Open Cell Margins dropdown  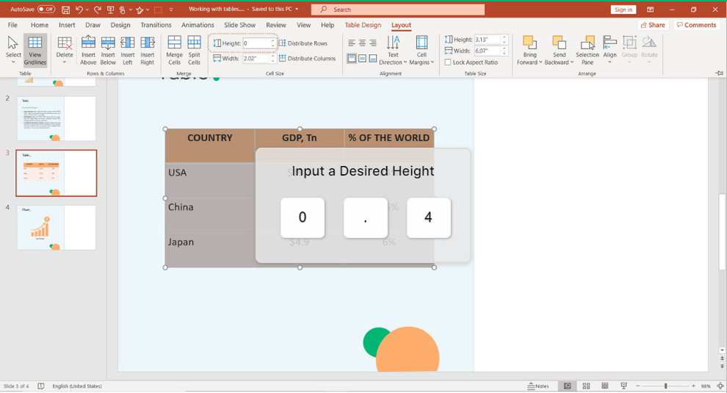[x=422, y=50]
